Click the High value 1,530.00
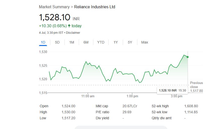The height and width of the screenshot is (129, 214). (68, 112)
